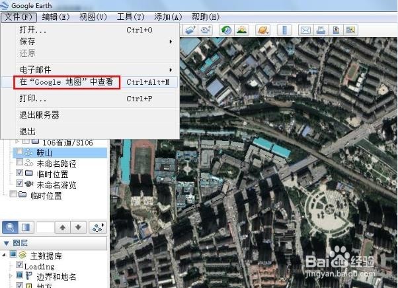Click the email envelope toolbar icon

coord(305,30)
